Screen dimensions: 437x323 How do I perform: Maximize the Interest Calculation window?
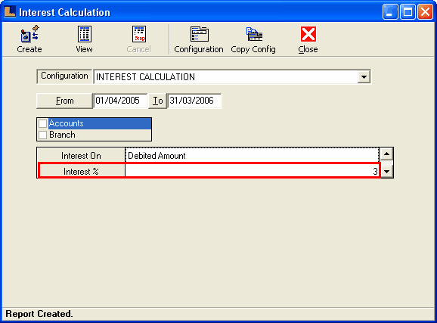408,11
